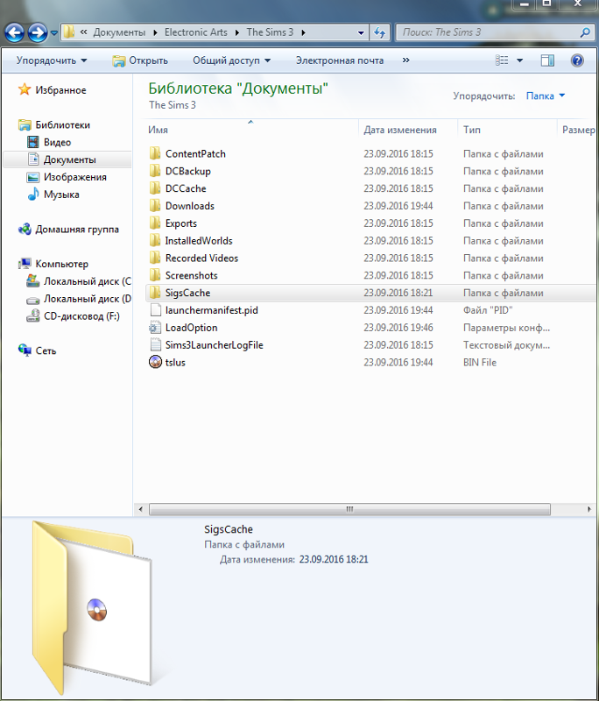Click the SigsCache folder preview thumbnail
This screenshot has height=701, width=599.
[93, 608]
